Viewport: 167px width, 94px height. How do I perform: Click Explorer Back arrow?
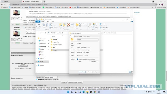click(37, 33)
